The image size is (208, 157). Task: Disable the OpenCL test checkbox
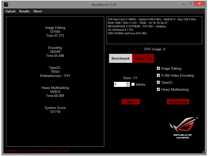click(158, 82)
